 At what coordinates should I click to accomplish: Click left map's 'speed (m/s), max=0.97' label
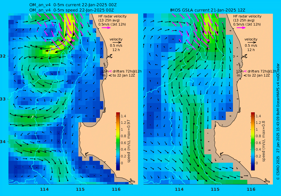129,141
